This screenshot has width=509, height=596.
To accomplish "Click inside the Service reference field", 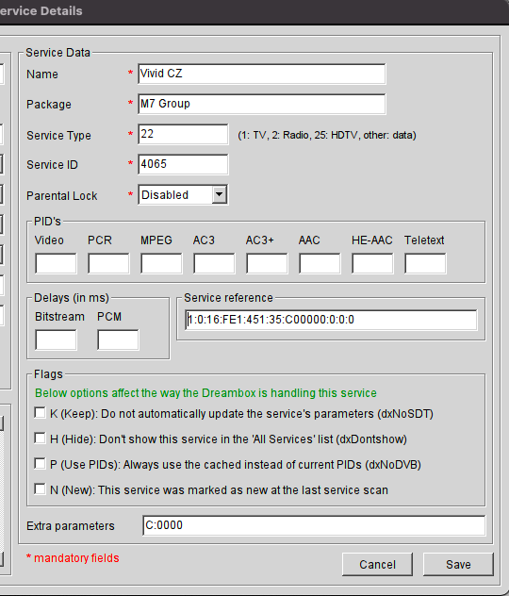I will pos(331,320).
